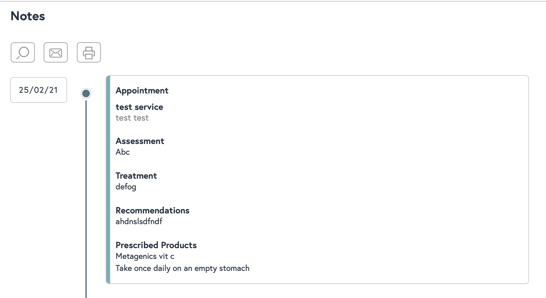
Task: Click the search notes magnifier icon
Action: pos(23,52)
